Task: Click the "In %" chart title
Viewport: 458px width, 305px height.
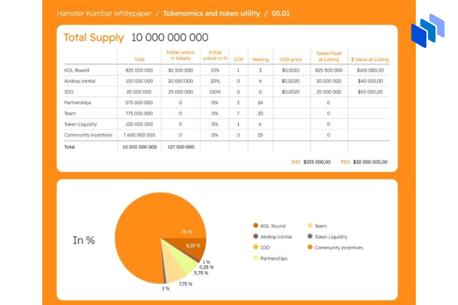Action: (84, 240)
